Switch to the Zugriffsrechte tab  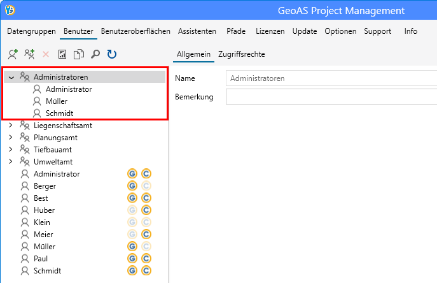tap(241, 54)
